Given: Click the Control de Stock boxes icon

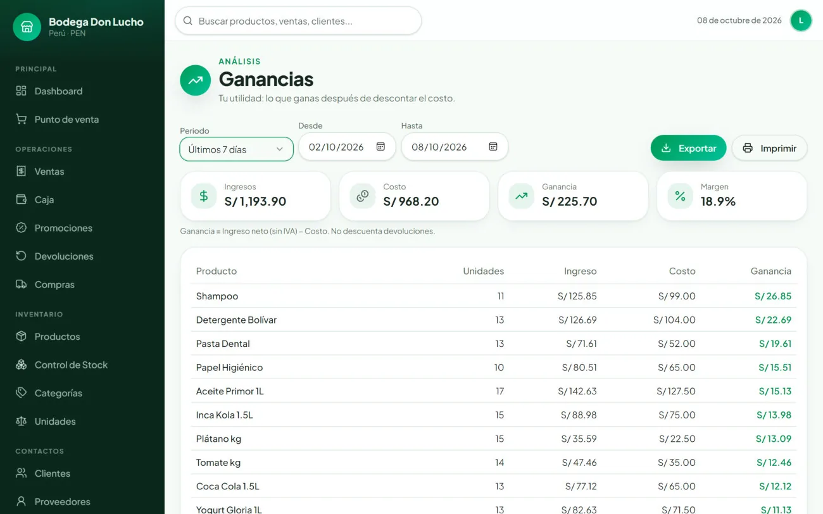Looking at the screenshot, I should click(22, 365).
